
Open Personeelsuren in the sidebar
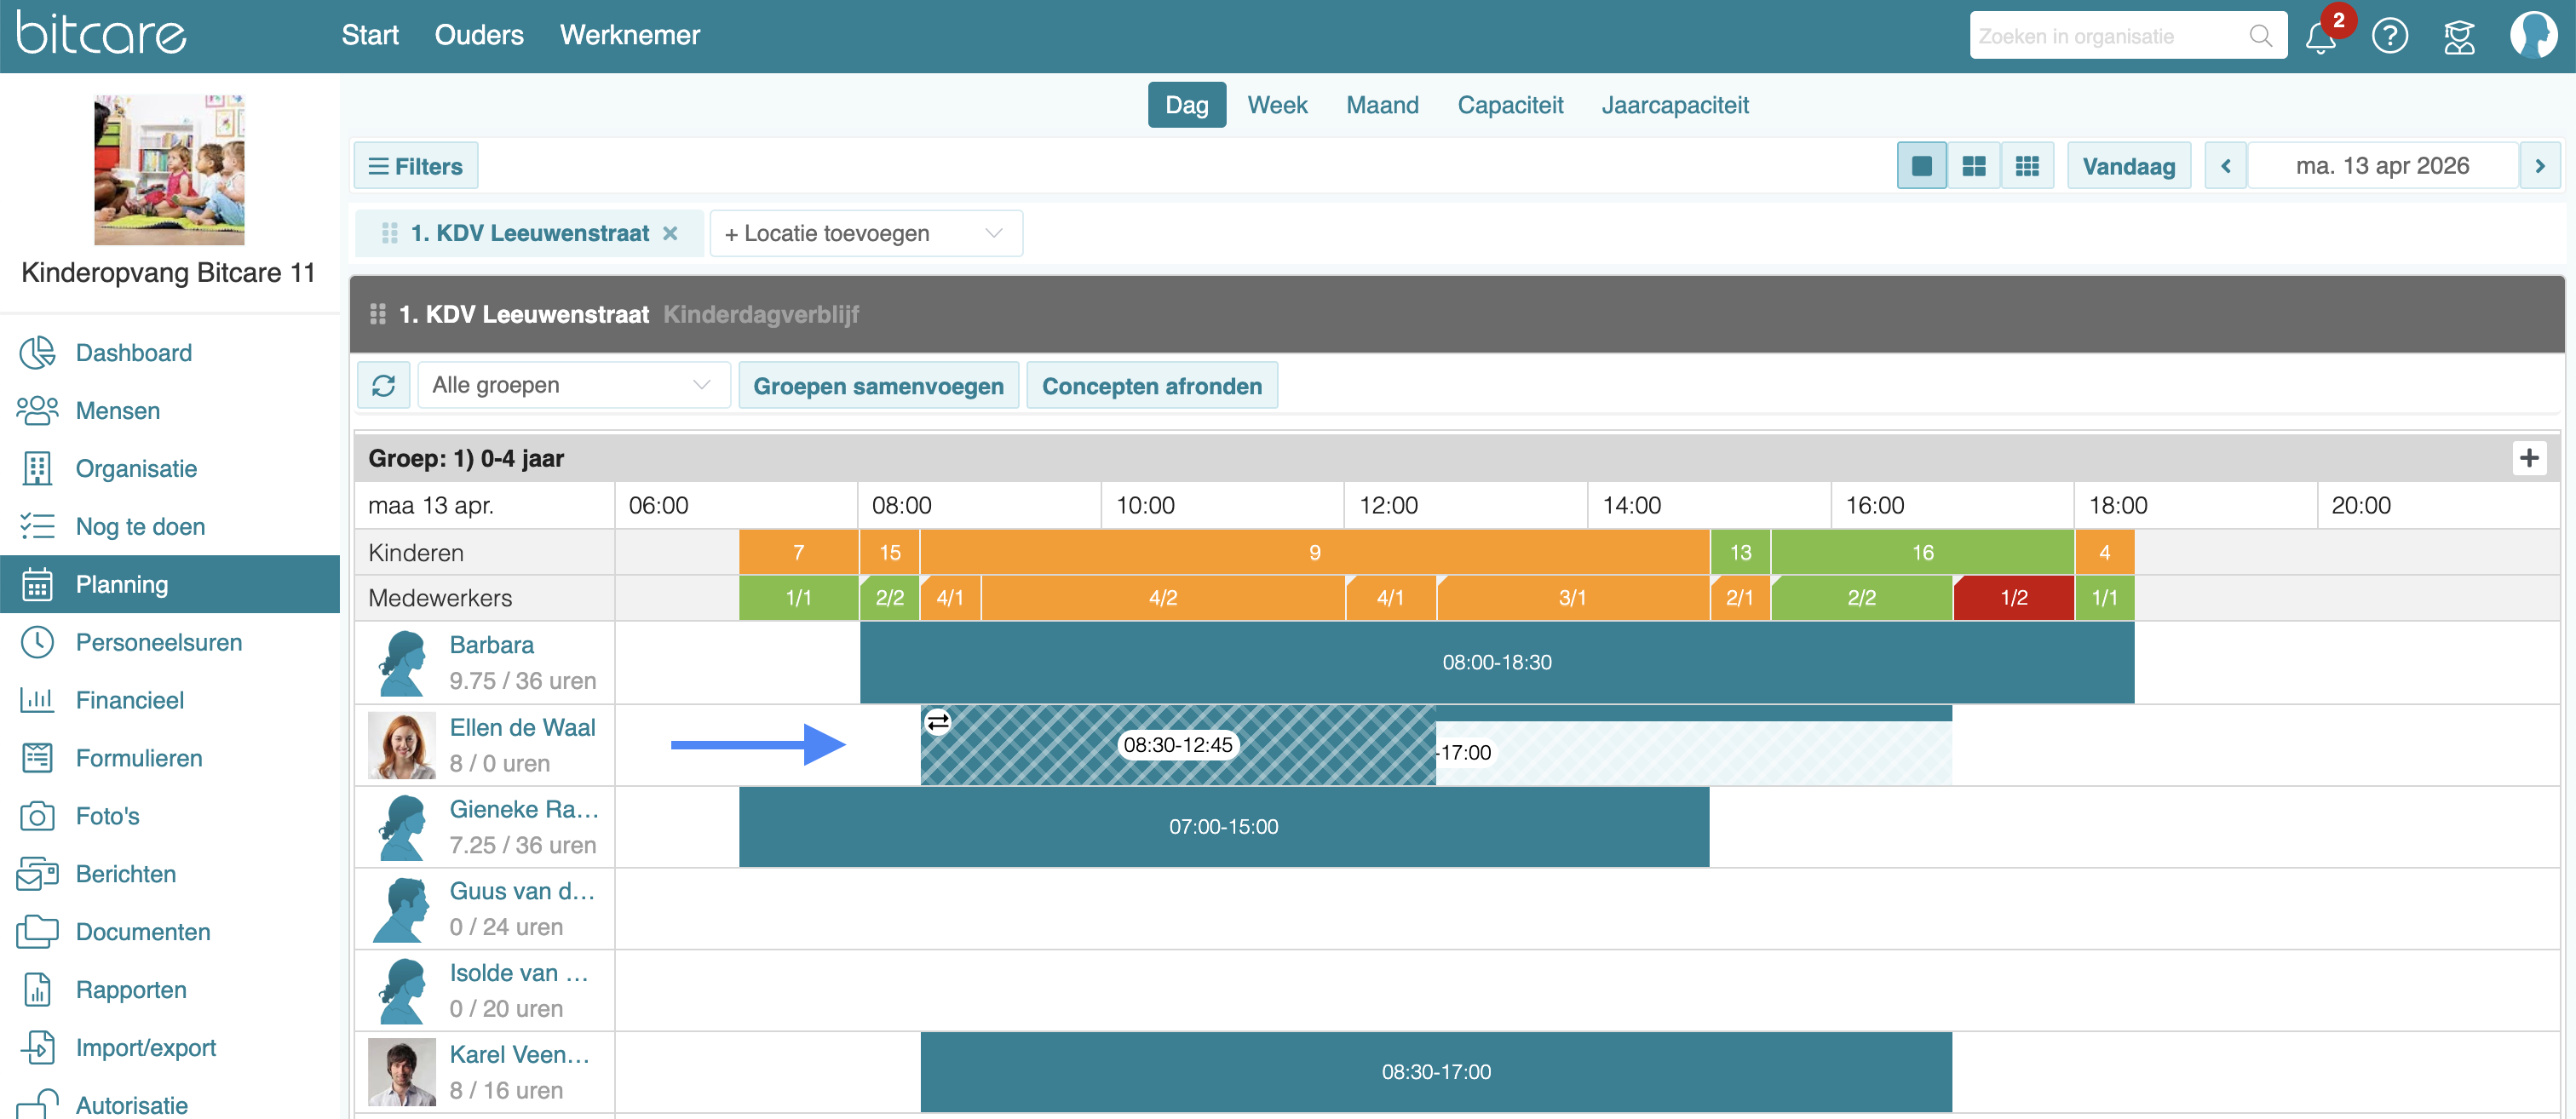tap(158, 642)
